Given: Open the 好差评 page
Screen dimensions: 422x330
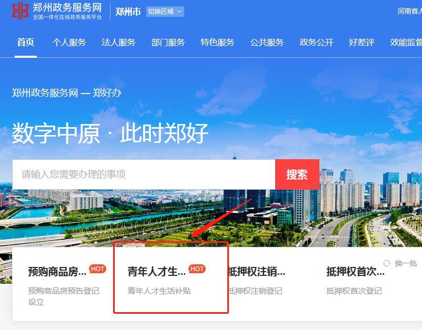Looking at the screenshot, I should tap(361, 42).
